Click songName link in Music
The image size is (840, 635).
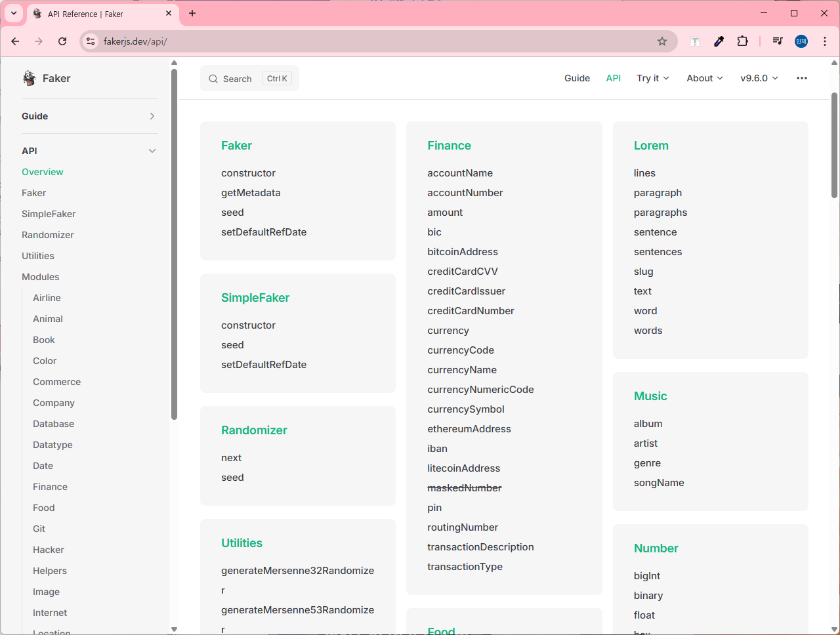(x=659, y=483)
